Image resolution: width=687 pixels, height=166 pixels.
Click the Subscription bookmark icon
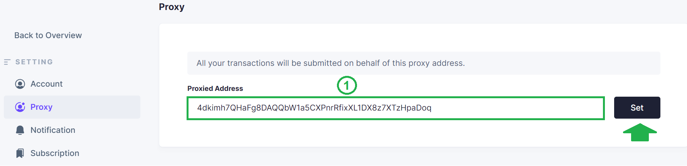tap(20, 153)
